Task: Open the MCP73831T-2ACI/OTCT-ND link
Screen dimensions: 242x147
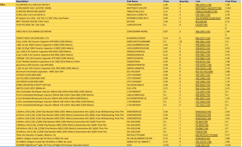Action: tap(209, 8)
